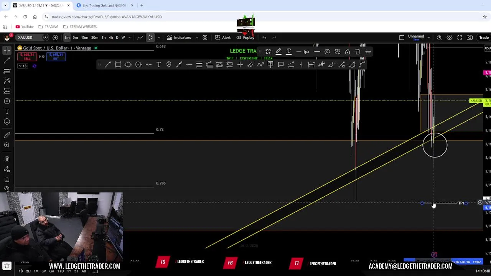Screen dimensions: 491x276
Task: Switch to line chart style
Action: coord(140,38)
